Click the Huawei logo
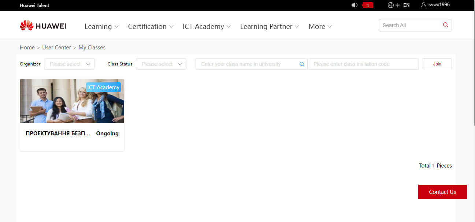This screenshot has width=475, height=222. pyautogui.click(x=43, y=26)
